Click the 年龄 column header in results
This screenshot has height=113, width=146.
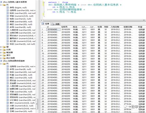click(106, 27)
